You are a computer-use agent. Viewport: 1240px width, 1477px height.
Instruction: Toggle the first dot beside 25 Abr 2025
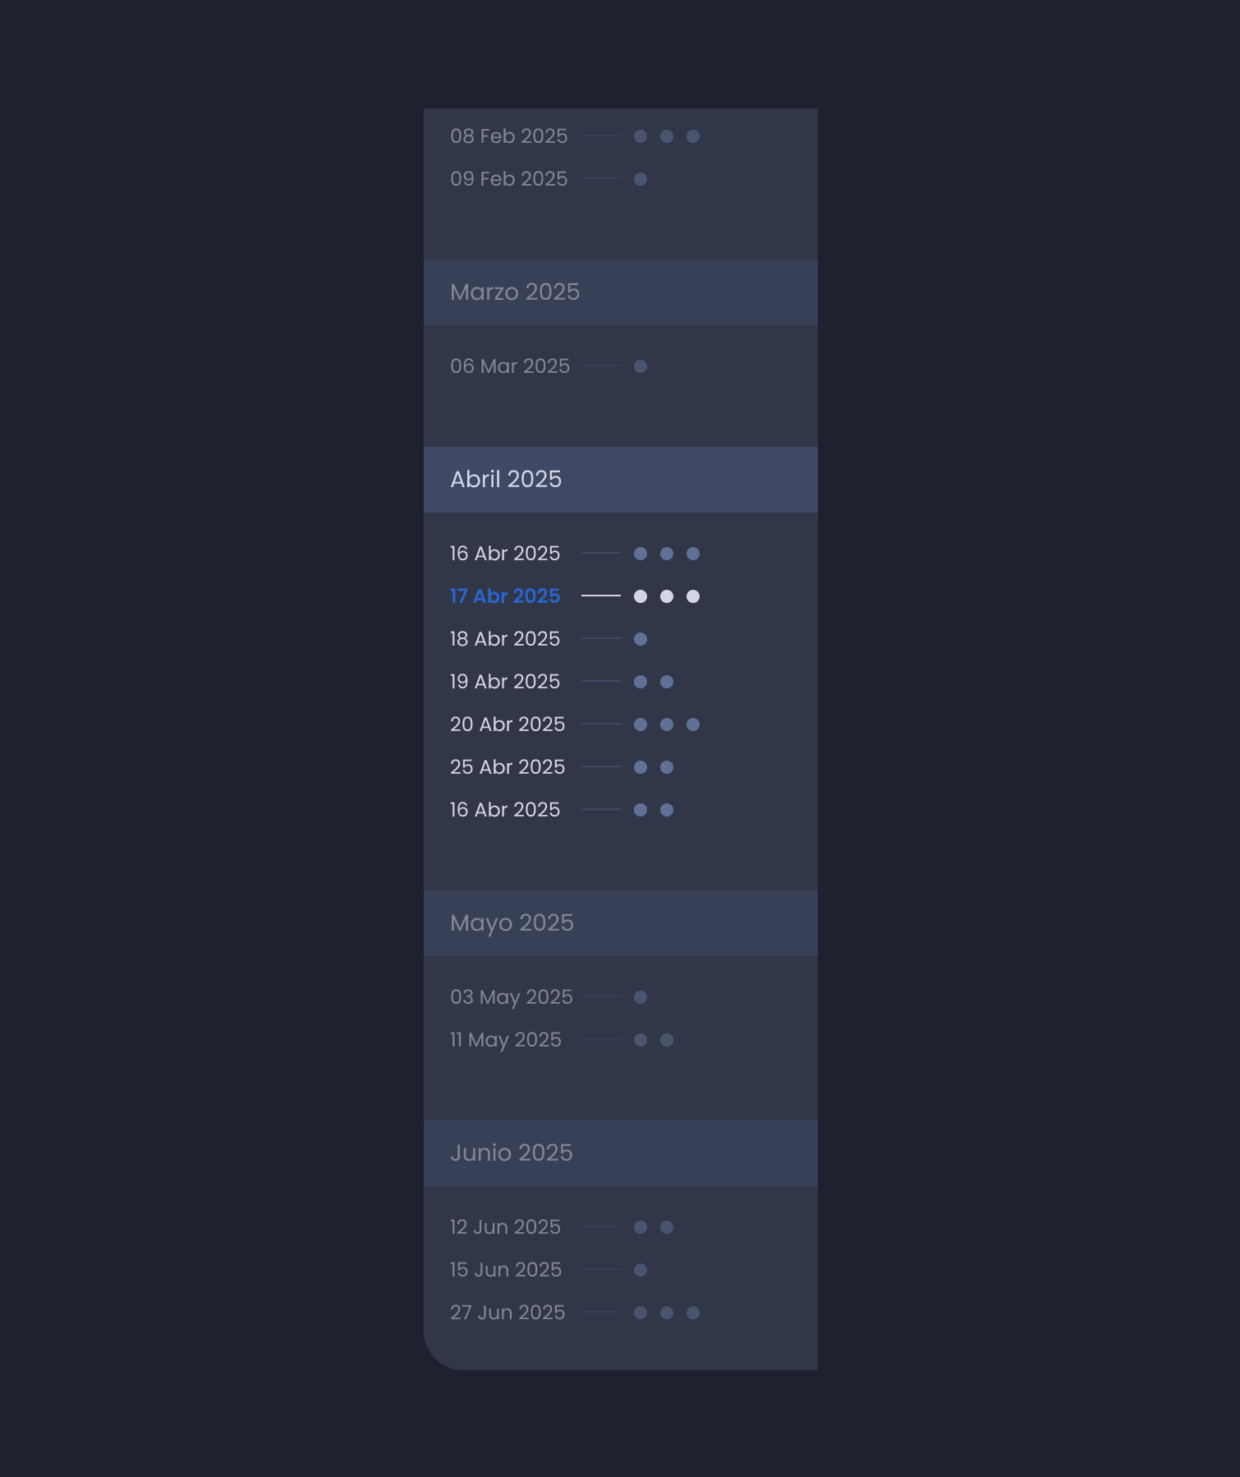pyautogui.click(x=641, y=766)
